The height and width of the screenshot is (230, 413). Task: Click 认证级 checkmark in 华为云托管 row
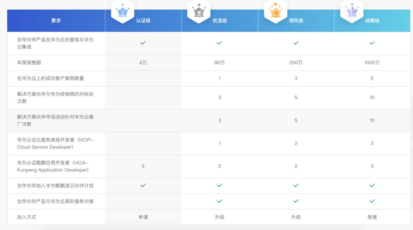click(x=143, y=43)
